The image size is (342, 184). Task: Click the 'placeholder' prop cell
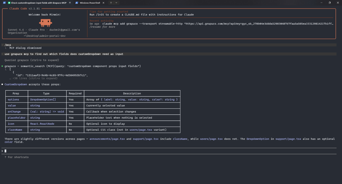pos(17,118)
